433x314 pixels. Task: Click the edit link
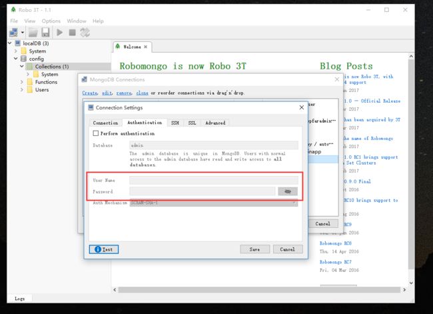[107, 93]
